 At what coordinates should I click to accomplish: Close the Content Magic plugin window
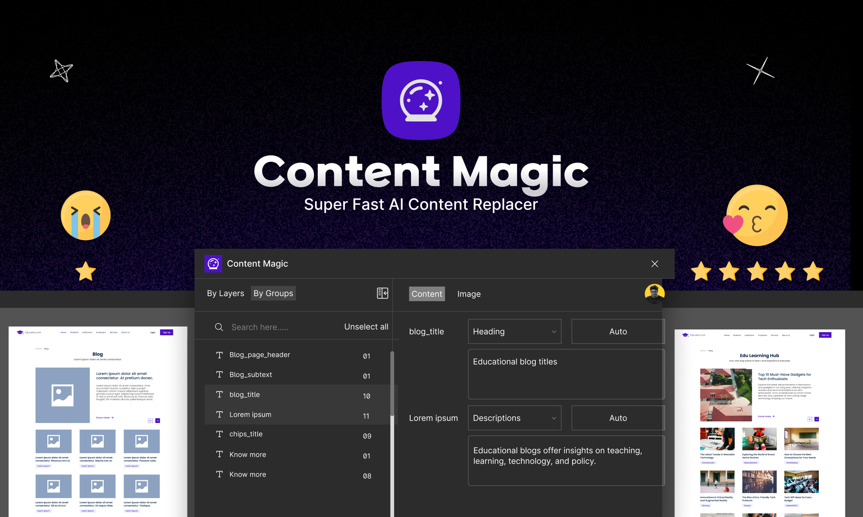(654, 264)
